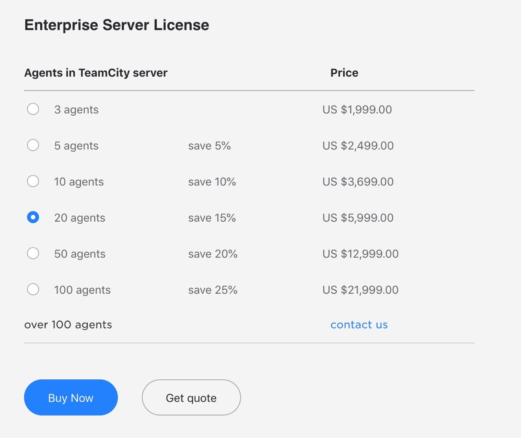Click the save 5% text
The height and width of the screenshot is (438, 521).
coord(210,146)
